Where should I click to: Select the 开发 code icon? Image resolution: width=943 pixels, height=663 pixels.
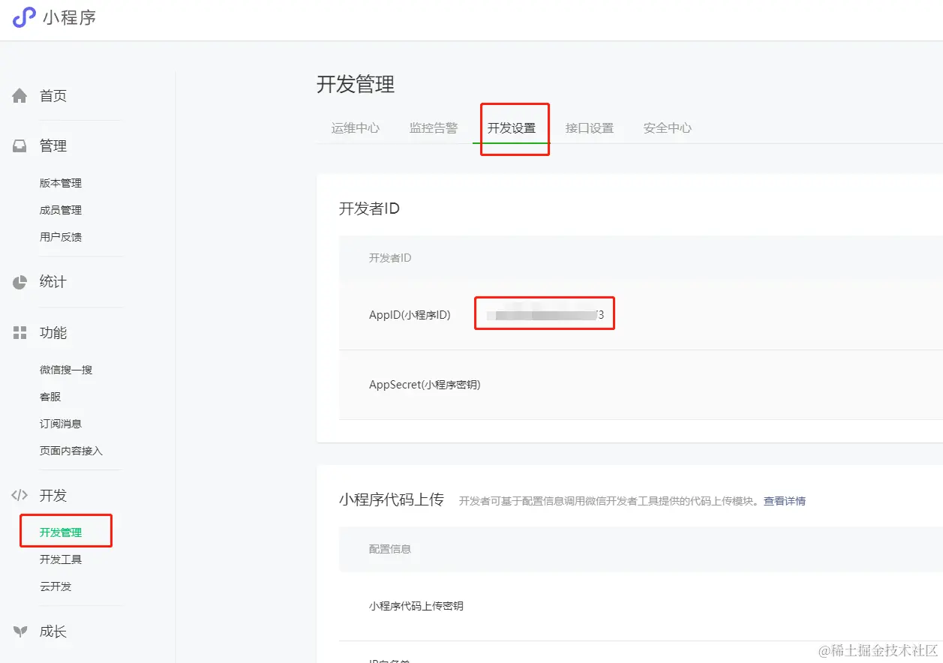[x=19, y=495]
